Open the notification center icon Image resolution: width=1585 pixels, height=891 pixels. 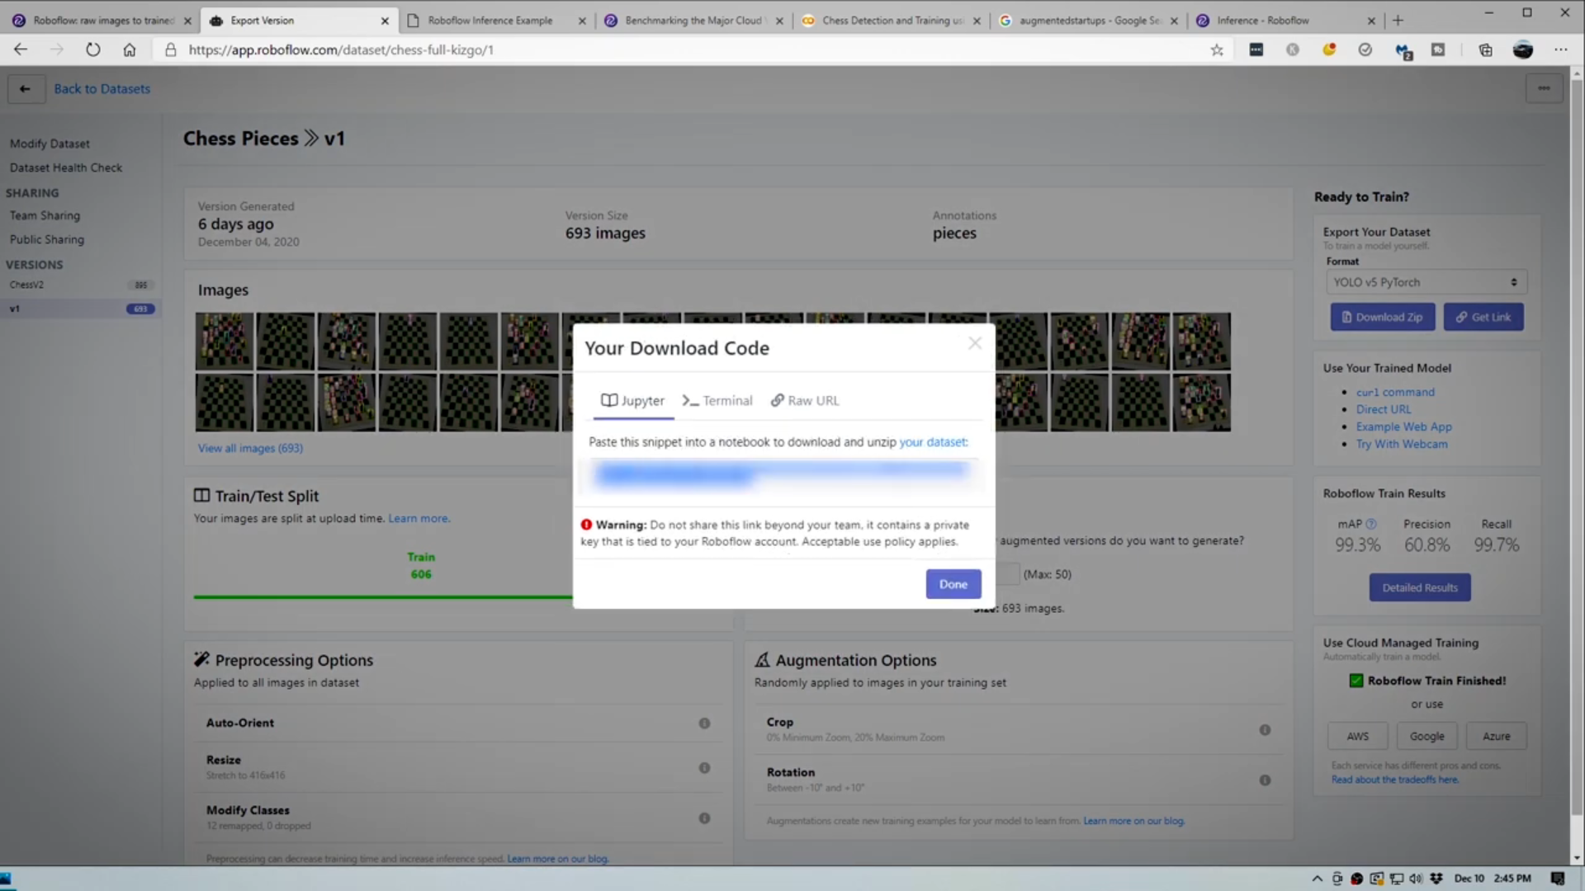pyautogui.click(x=1558, y=879)
